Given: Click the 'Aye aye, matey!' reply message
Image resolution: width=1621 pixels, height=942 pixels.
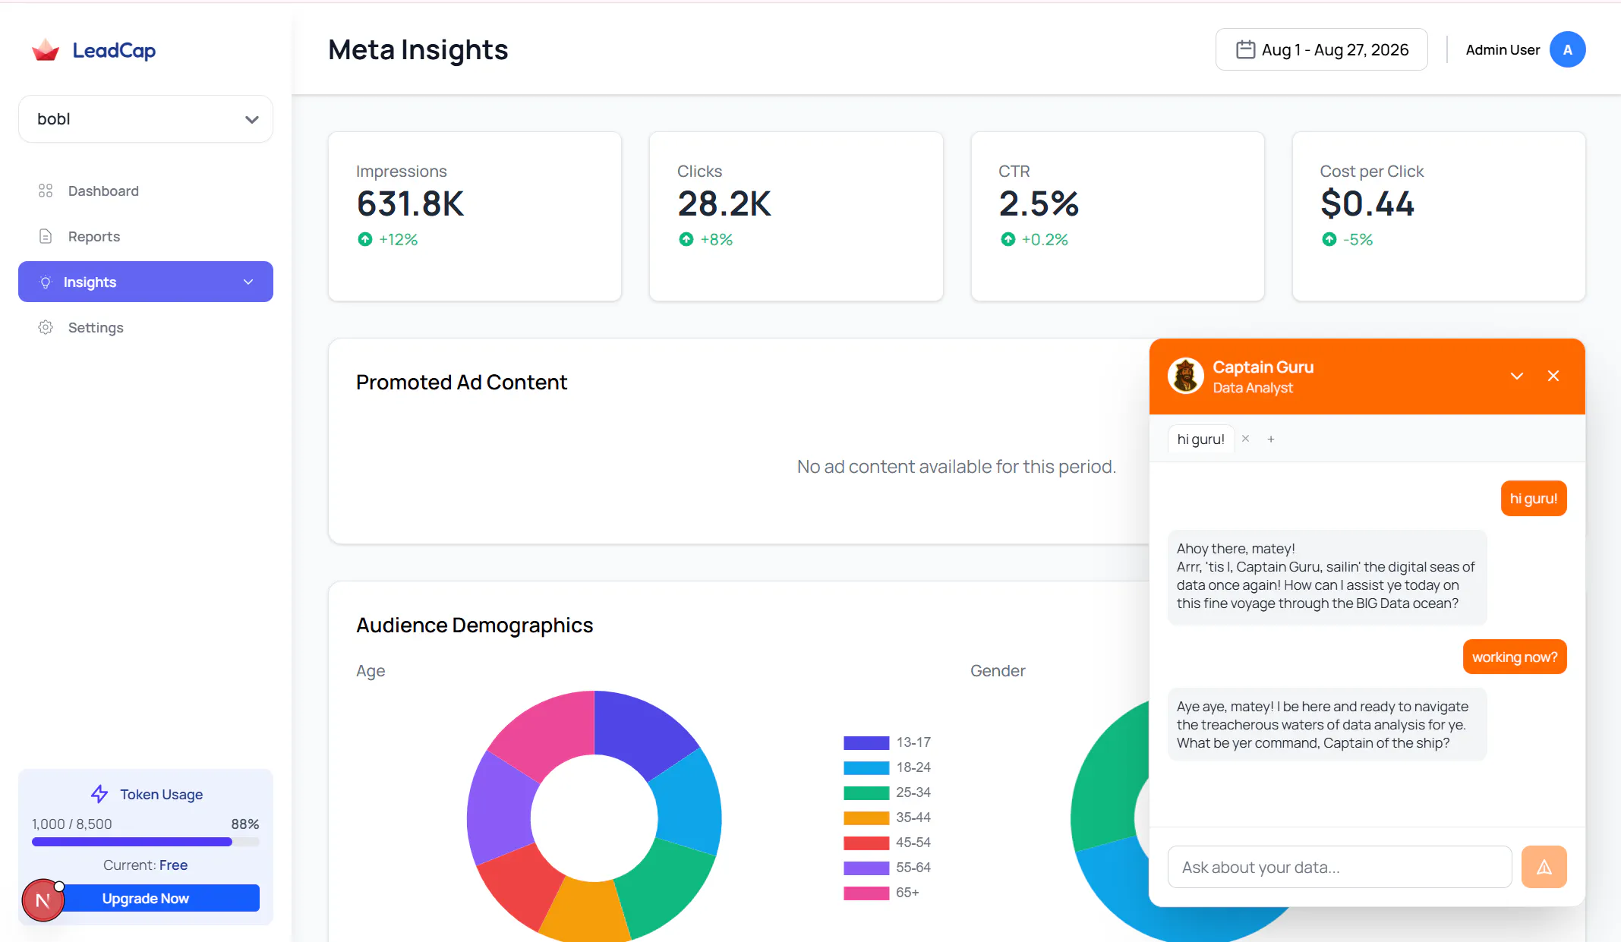Looking at the screenshot, I should (x=1327, y=725).
